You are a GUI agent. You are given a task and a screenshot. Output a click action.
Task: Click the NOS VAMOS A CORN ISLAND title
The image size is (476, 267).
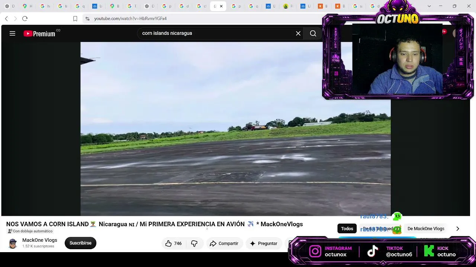coord(155,224)
